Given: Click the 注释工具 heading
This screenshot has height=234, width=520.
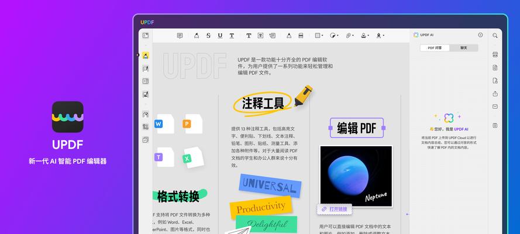Looking at the screenshot, I should point(263,104).
